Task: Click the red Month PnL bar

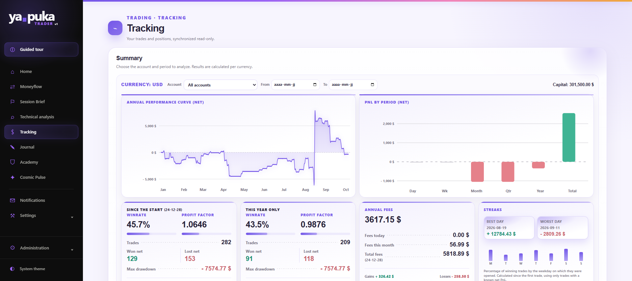Action: [x=477, y=172]
